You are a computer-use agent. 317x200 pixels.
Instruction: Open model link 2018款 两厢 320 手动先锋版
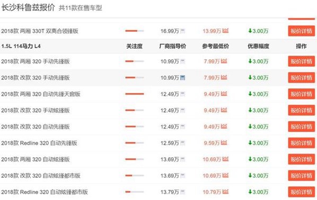36,61
